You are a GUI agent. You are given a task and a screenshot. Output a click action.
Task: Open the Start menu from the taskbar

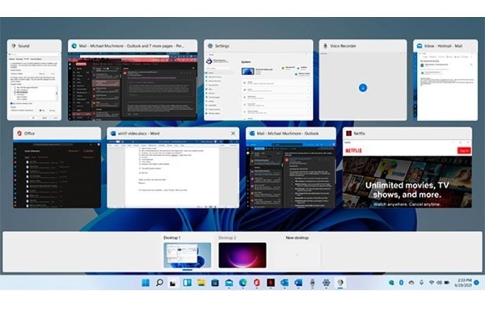[x=145, y=283]
